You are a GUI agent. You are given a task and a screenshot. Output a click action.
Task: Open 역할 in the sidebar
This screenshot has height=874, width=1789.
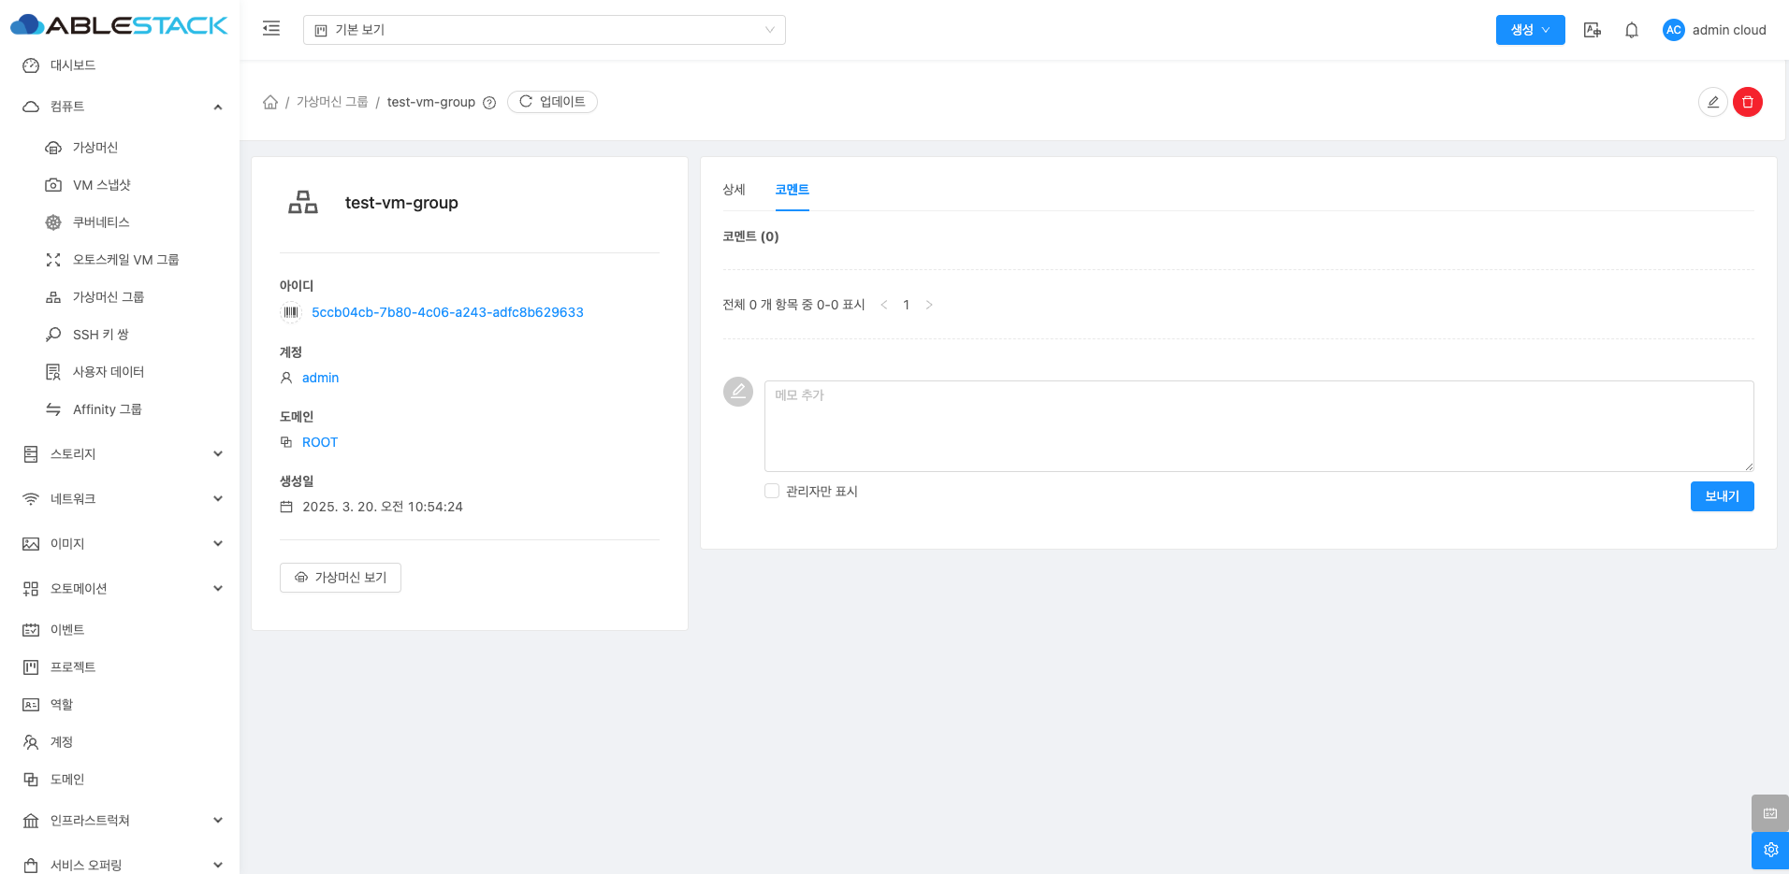[x=120, y=705]
